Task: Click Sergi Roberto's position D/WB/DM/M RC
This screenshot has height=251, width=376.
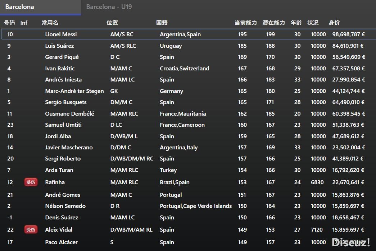Action: (x=132, y=159)
